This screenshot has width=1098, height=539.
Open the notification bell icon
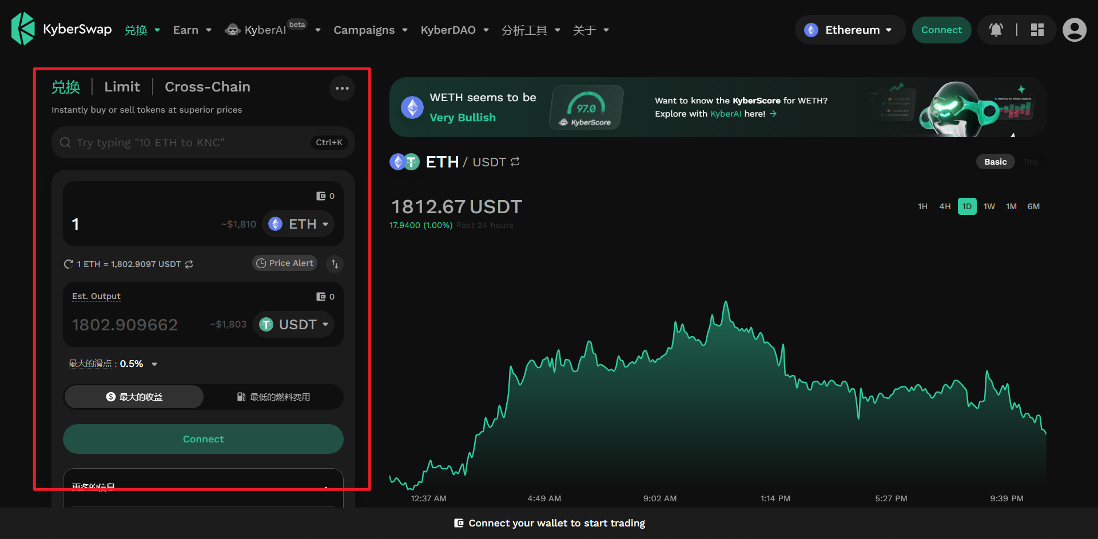tap(996, 30)
